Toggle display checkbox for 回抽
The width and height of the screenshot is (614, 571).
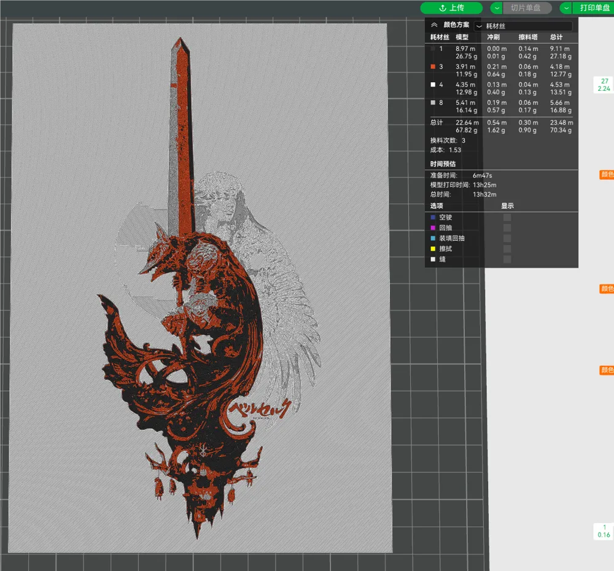pyautogui.click(x=507, y=228)
